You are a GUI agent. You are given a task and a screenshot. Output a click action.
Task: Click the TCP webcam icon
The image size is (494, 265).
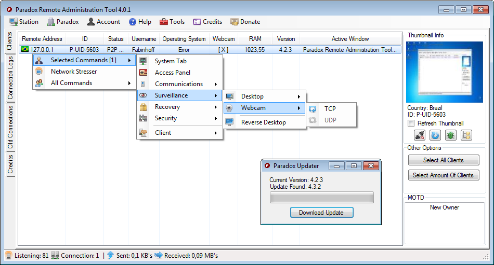click(313, 109)
